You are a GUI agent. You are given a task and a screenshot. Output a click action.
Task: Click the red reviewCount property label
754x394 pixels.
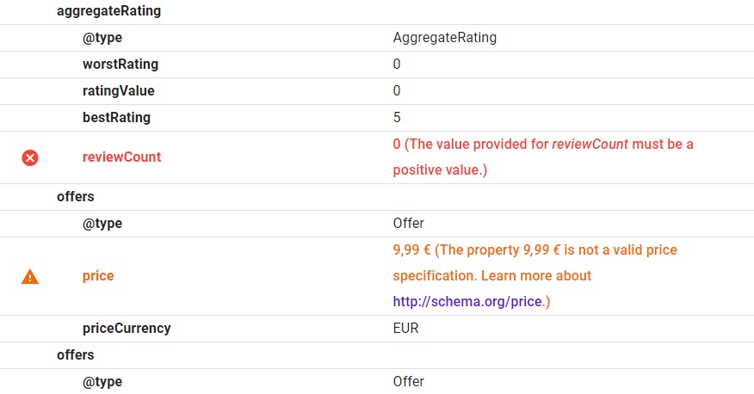[121, 157]
